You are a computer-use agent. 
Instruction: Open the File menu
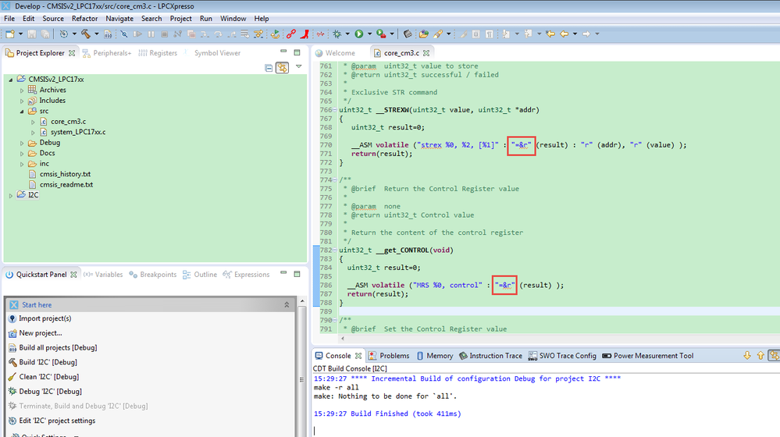tap(9, 19)
